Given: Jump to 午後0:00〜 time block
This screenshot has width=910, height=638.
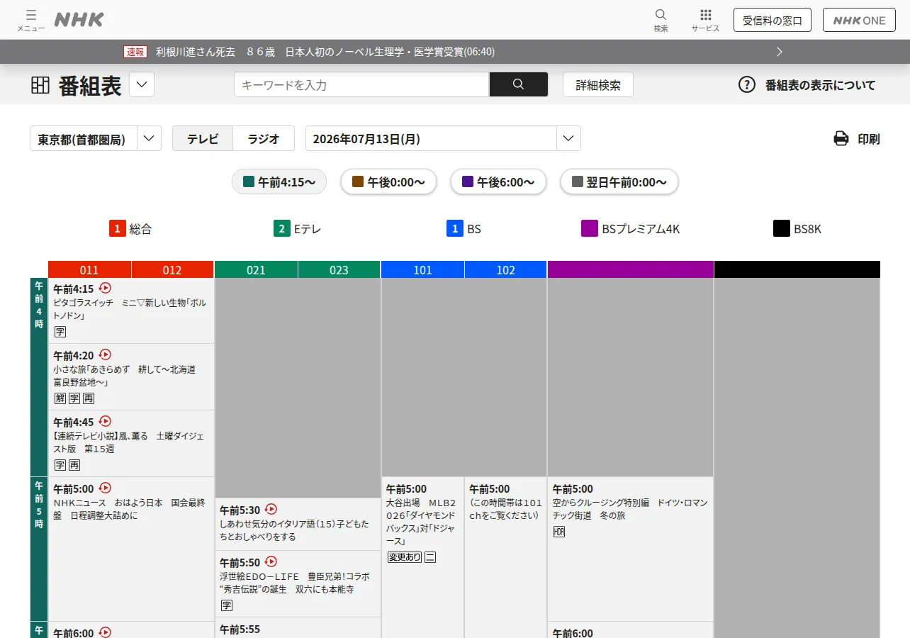Looking at the screenshot, I should [x=388, y=181].
